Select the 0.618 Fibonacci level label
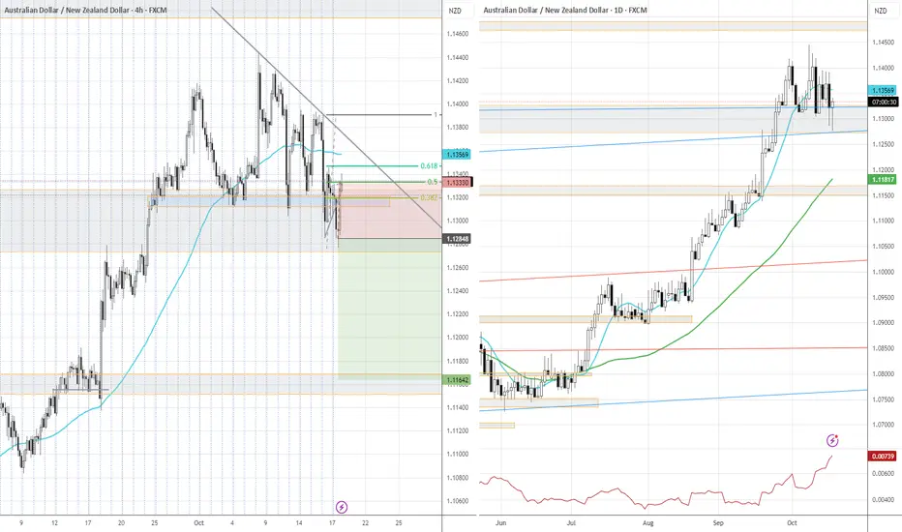This screenshot has width=902, height=532. point(429,165)
